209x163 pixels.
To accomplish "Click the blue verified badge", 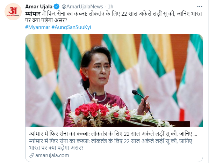I will click(x=57, y=7).
